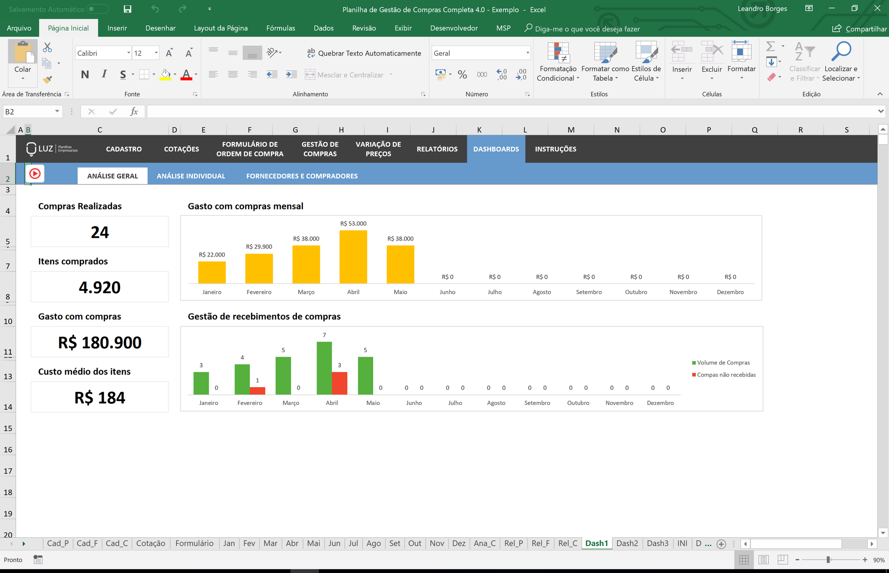The height and width of the screenshot is (573, 889).
Task: Click the percent style icon
Action: point(462,75)
